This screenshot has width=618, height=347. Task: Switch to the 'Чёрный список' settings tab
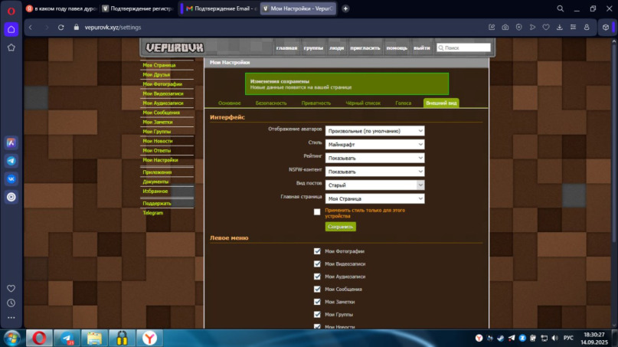click(x=363, y=103)
